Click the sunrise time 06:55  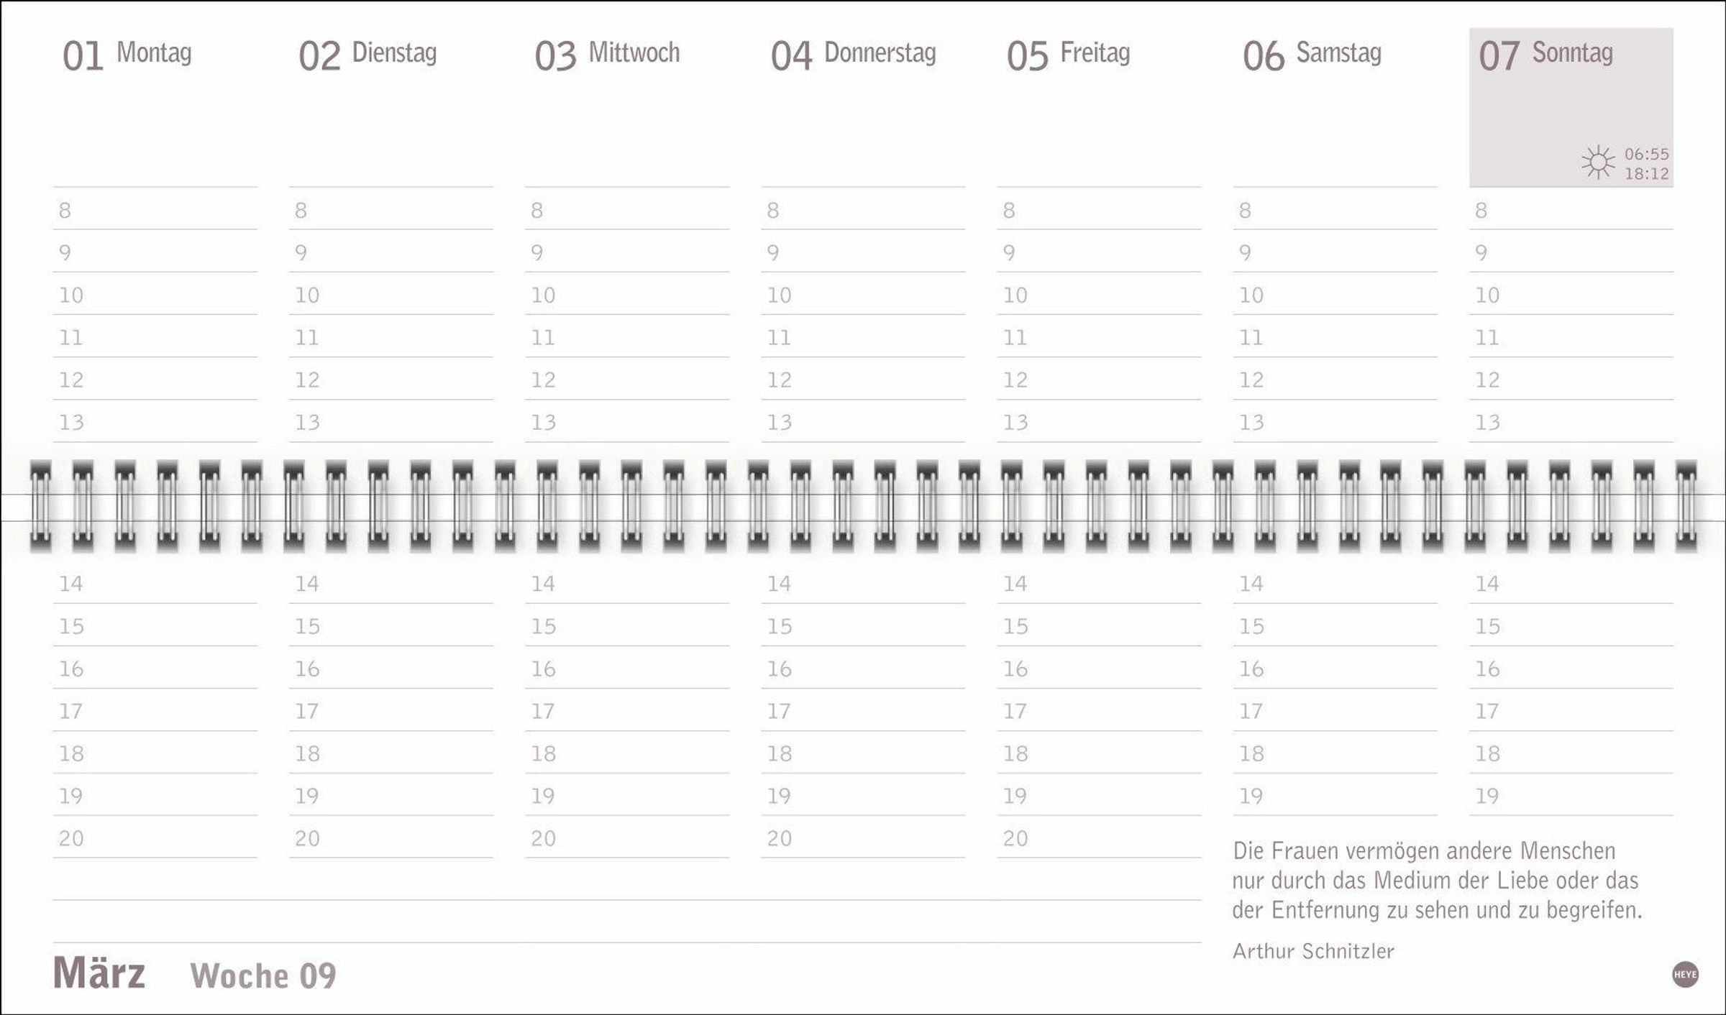[1647, 154]
